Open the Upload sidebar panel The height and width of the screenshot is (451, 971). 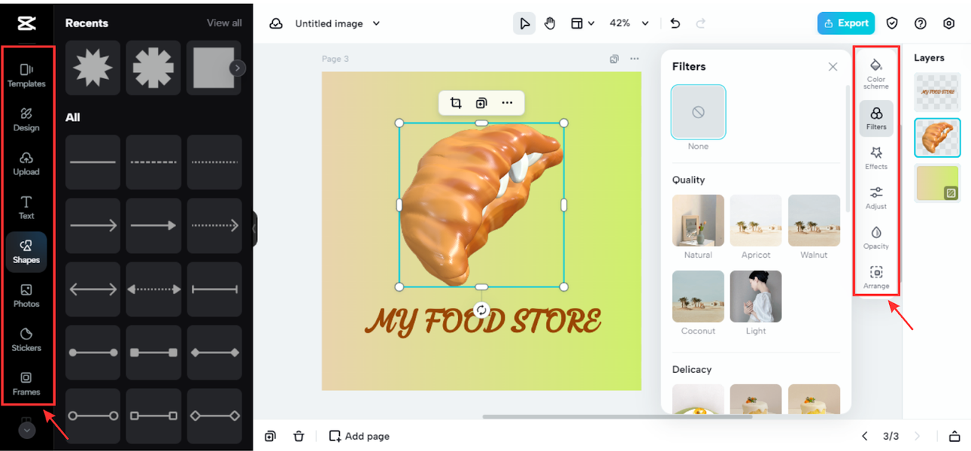27,164
